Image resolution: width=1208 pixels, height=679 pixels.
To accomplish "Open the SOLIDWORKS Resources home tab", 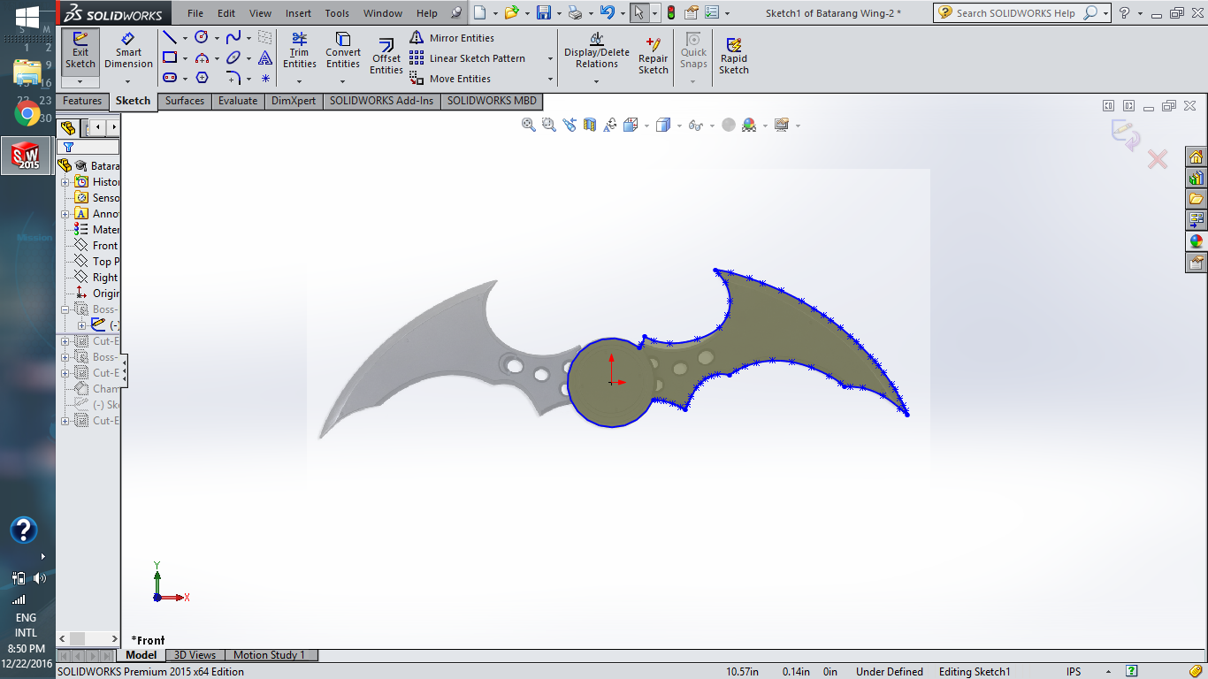I will pyautogui.click(x=1197, y=156).
